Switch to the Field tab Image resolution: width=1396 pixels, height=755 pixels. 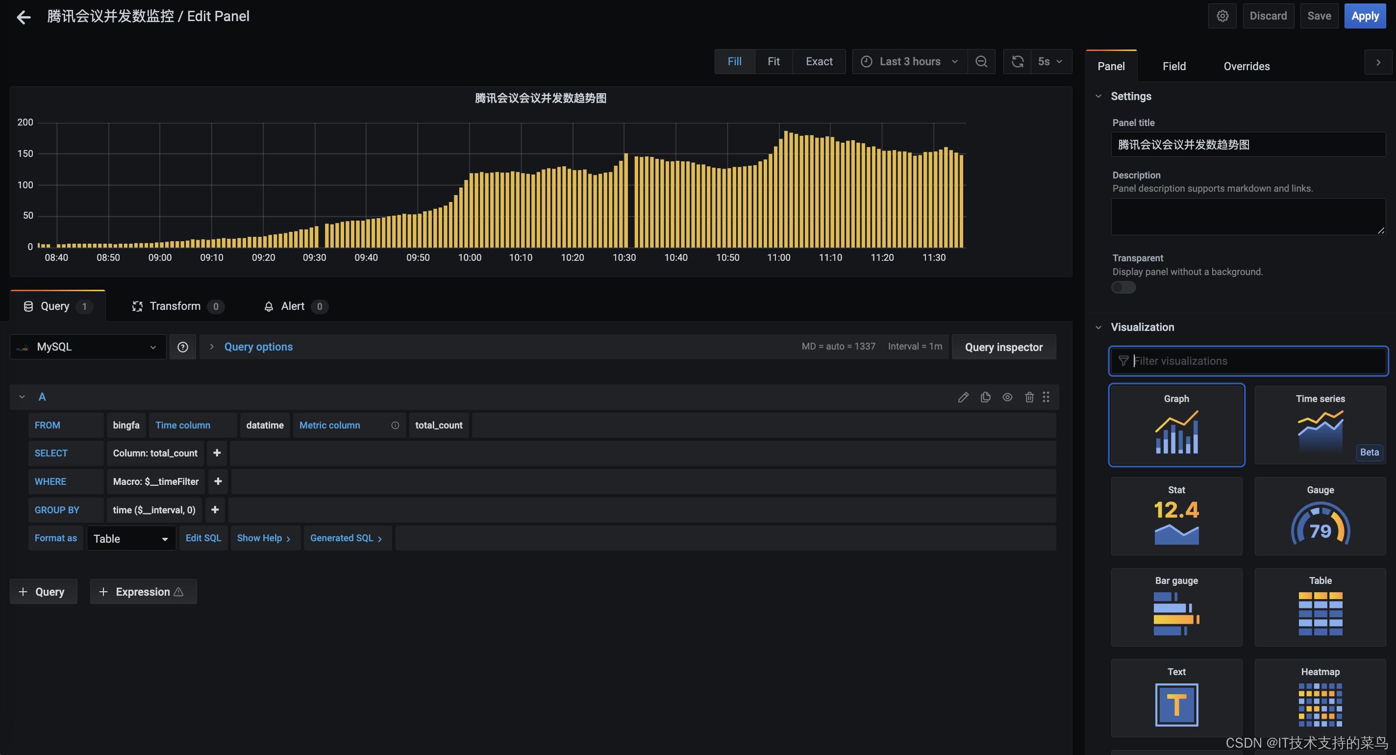(x=1174, y=67)
